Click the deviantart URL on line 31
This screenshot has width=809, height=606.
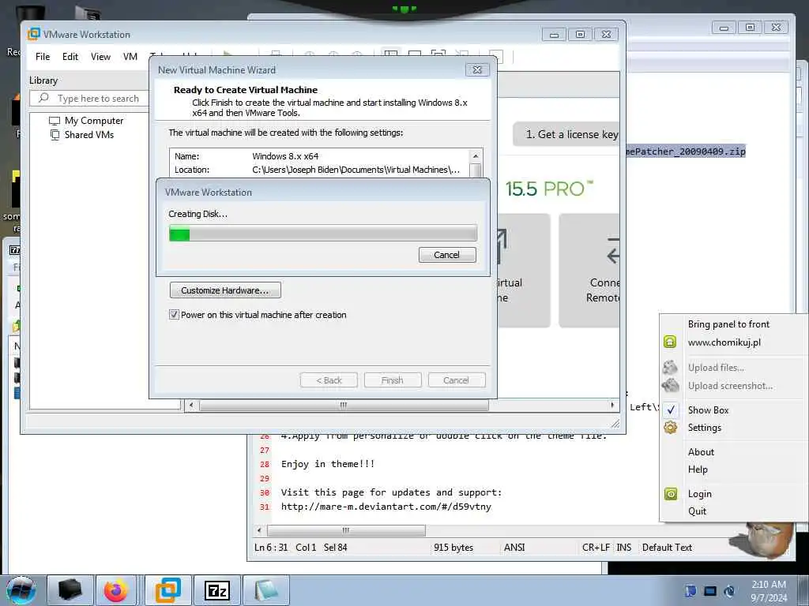pyautogui.click(x=386, y=506)
